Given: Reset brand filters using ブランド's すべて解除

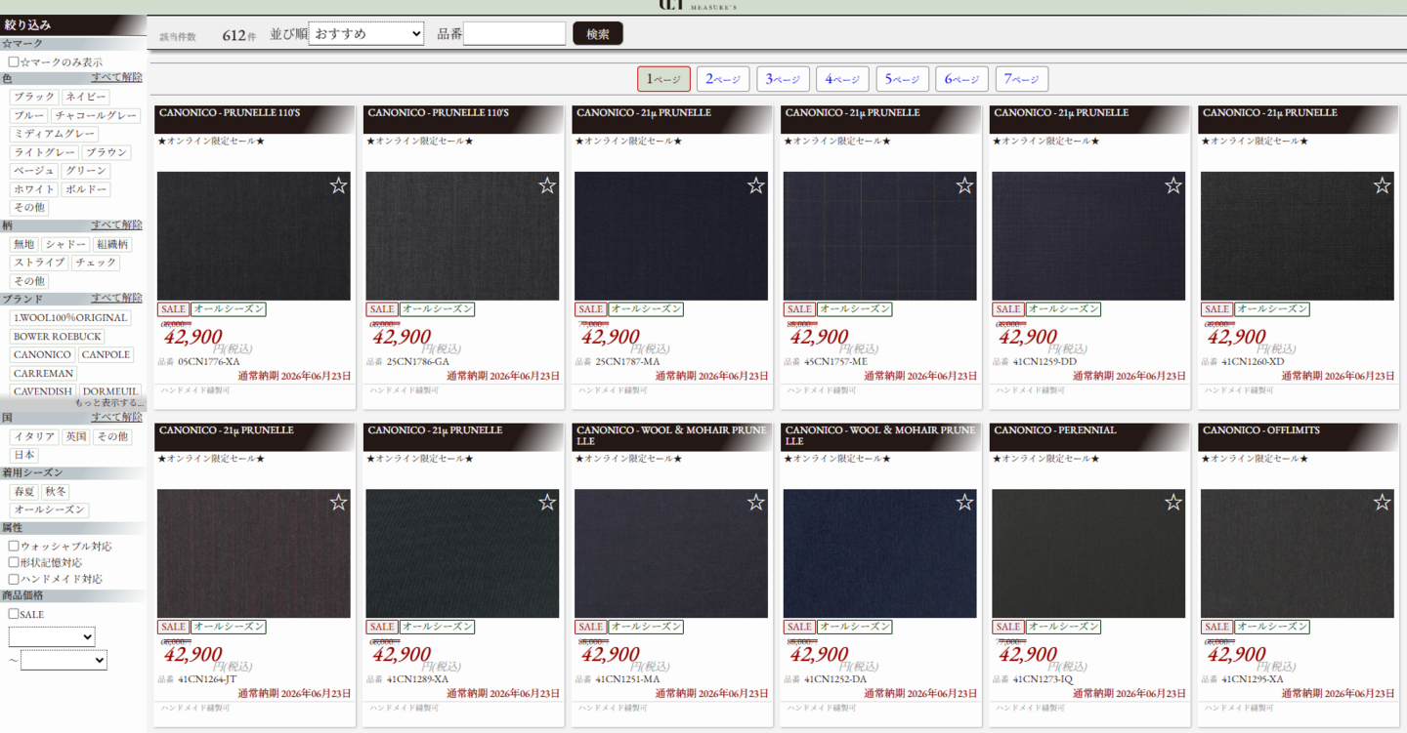Looking at the screenshot, I should [x=117, y=299].
